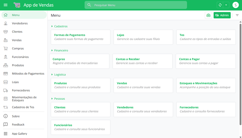Click the shopping cart app logo
Screen dimensions: 242x138
coord(17,5)
